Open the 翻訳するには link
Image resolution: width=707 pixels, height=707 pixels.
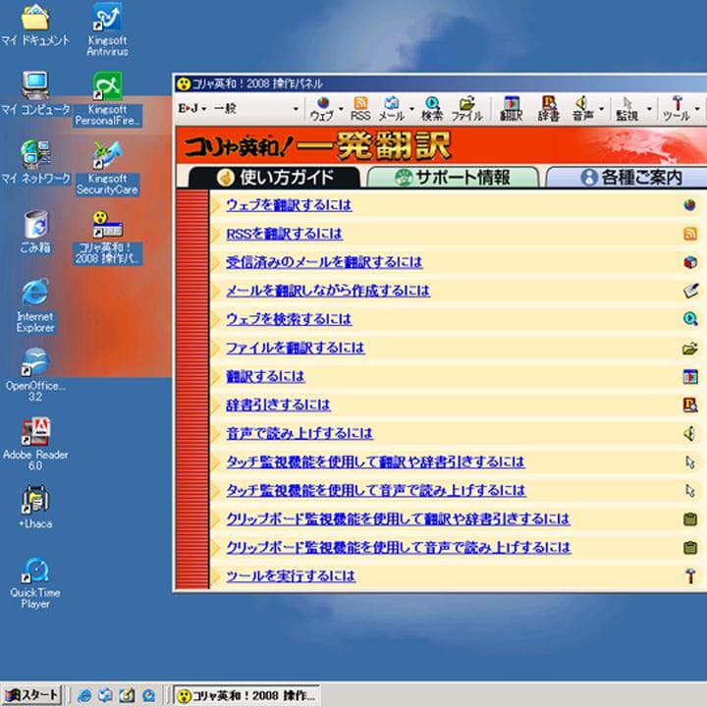[x=265, y=376]
